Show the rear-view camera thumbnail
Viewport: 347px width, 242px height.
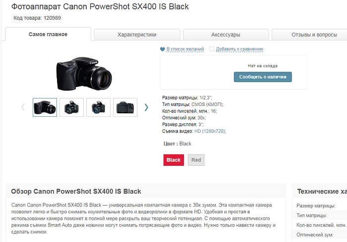125,107
